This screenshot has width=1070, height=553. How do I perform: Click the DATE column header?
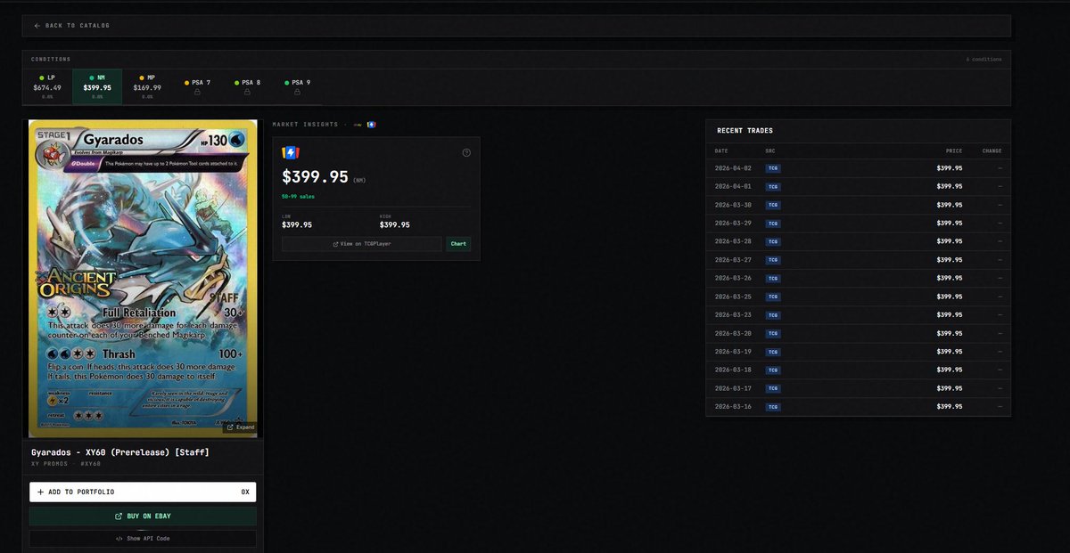click(721, 150)
